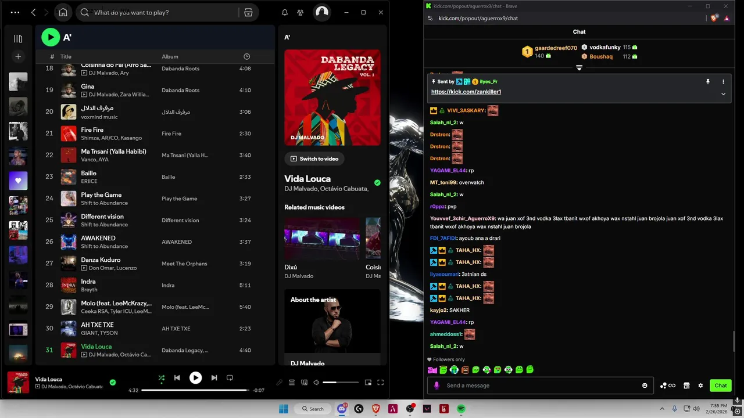744x418 pixels.
Task: Click kick.com popout address bar
Action: point(478,18)
